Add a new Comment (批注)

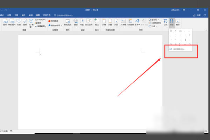pos(97,22)
